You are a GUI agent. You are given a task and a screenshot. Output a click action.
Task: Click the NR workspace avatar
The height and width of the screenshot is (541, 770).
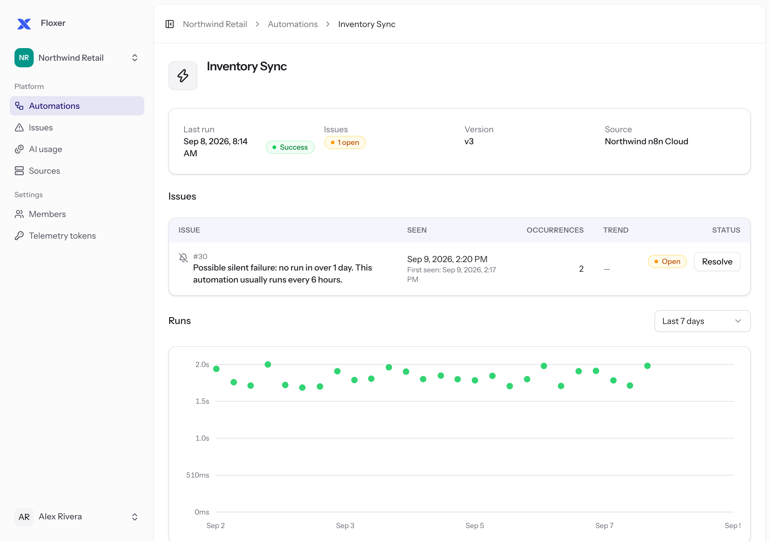coord(24,58)
